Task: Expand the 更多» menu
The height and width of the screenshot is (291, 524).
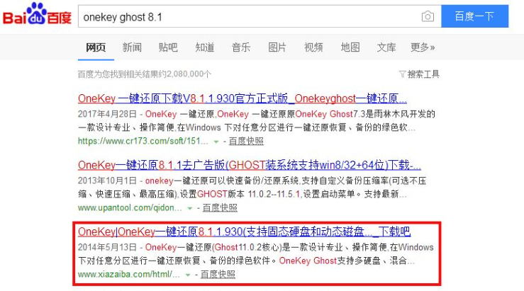Action: (x=423, y=47)
